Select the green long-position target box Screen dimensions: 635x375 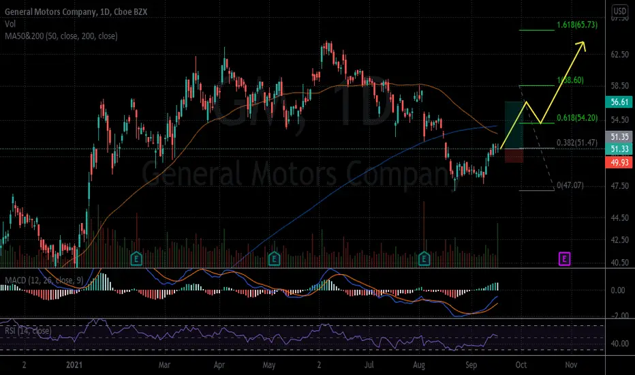(514, 125)
